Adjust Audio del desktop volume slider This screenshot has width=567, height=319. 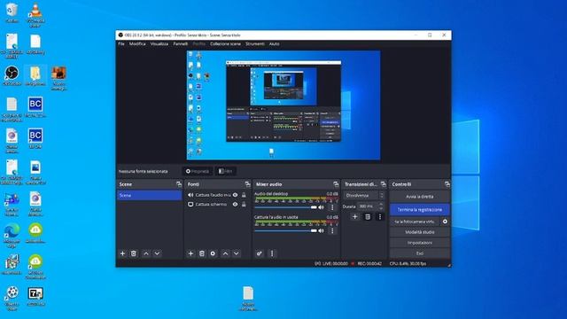click(x=285, y=207)
